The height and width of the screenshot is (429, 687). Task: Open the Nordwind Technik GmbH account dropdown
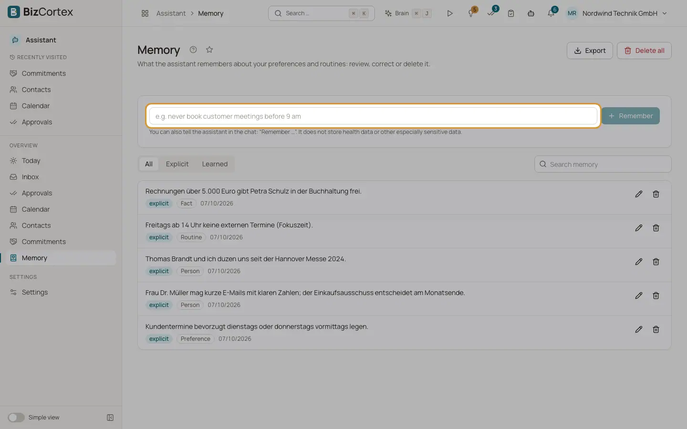coord(616,13)
